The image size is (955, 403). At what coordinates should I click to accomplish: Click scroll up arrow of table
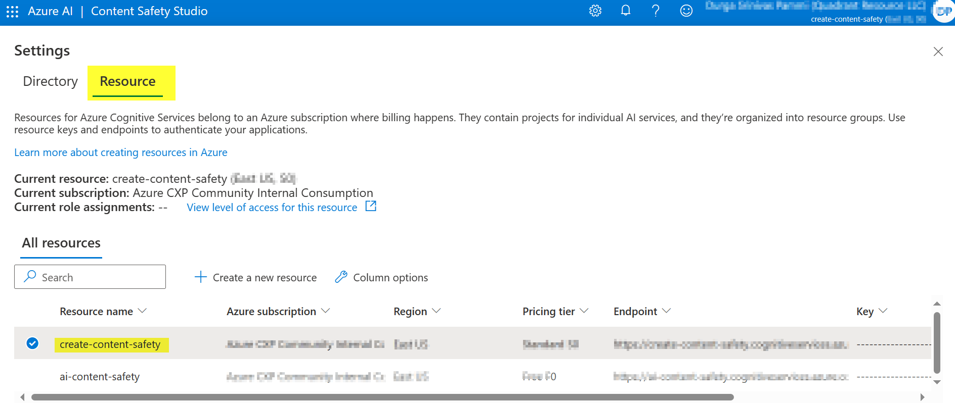pos(937,304)
